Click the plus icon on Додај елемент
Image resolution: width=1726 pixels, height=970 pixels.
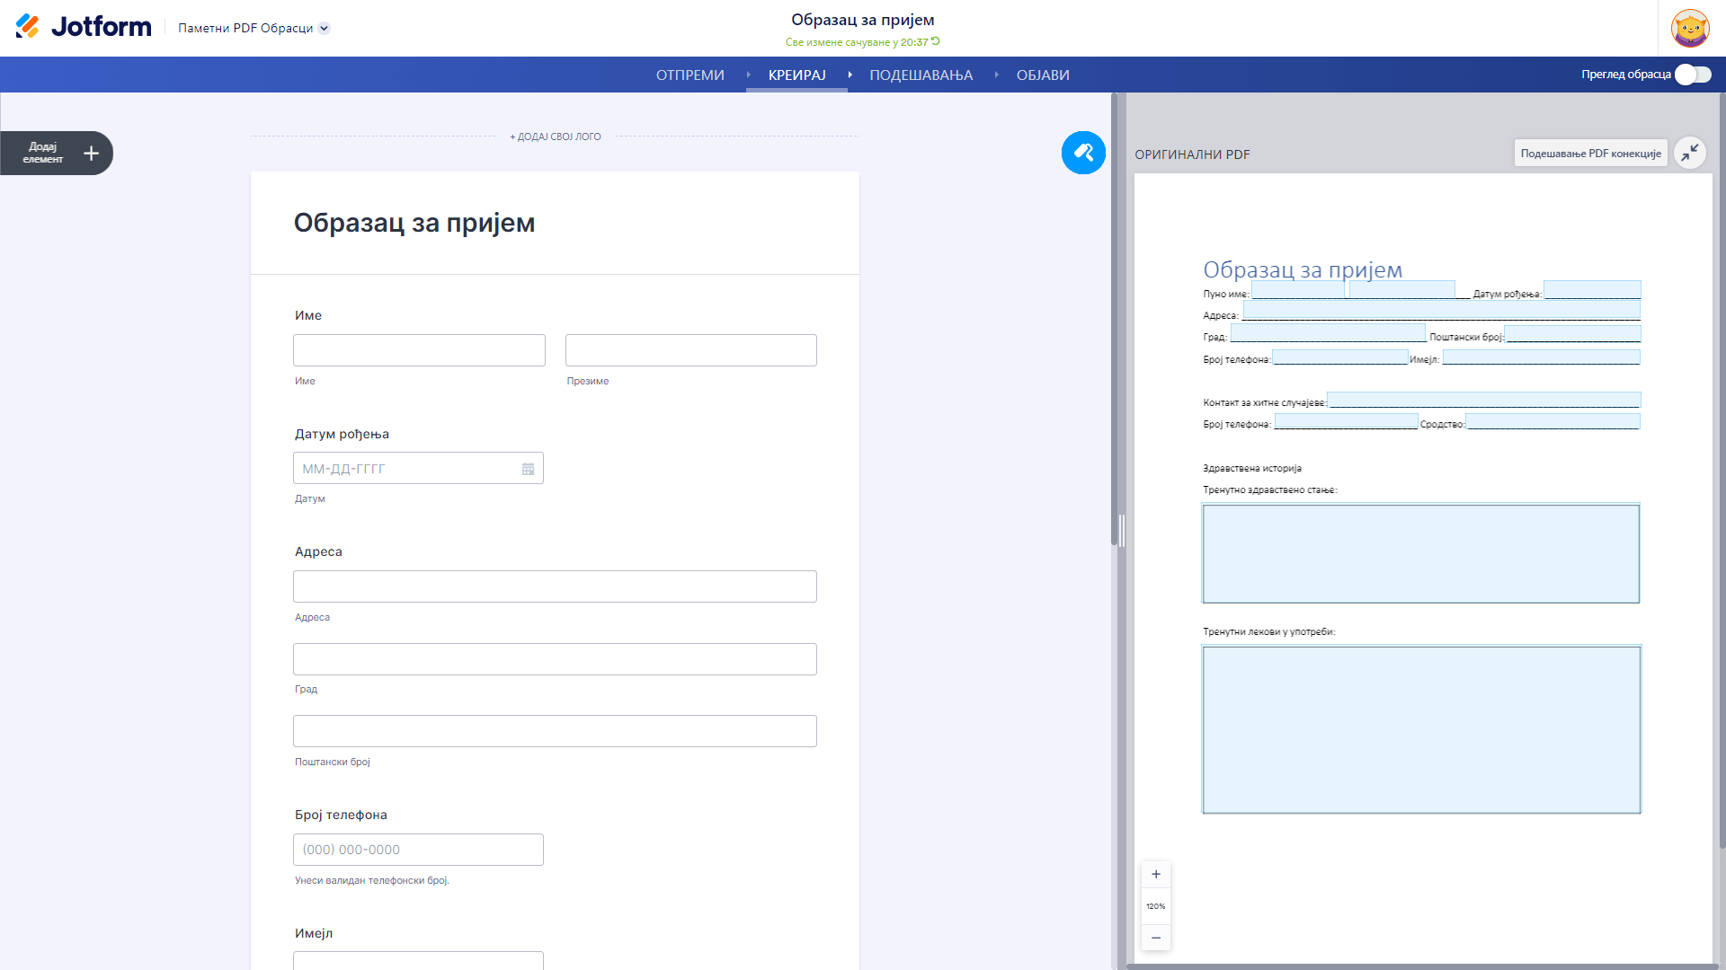[x=91, y=154]
